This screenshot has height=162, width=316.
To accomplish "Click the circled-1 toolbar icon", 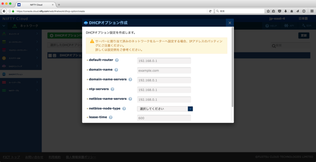I will point(303,11).
